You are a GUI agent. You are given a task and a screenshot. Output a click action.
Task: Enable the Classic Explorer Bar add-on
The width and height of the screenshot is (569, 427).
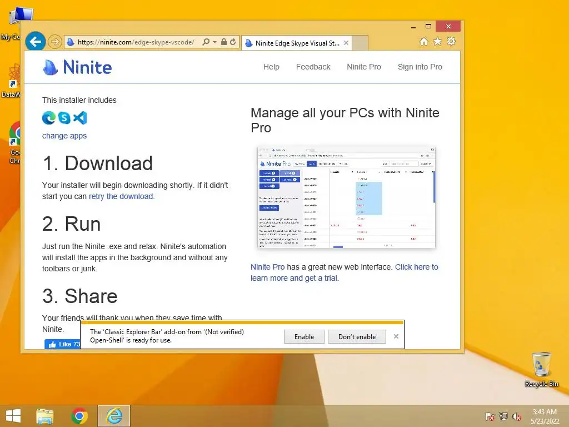click(304, 336)
